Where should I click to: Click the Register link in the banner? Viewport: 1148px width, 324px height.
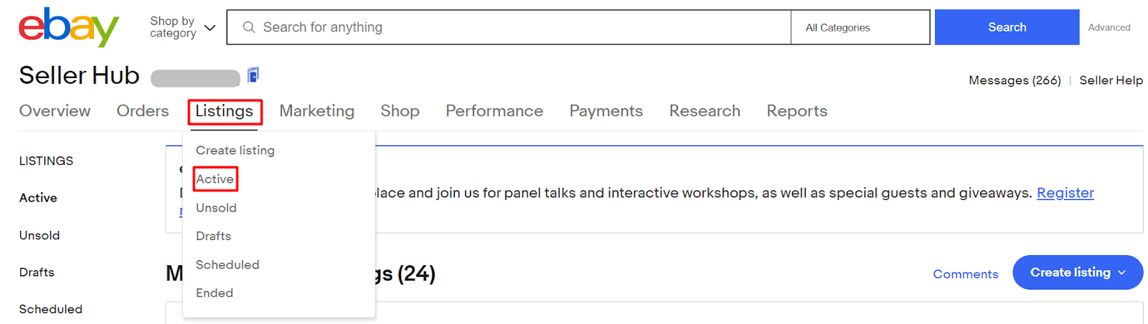point(1065,193)
